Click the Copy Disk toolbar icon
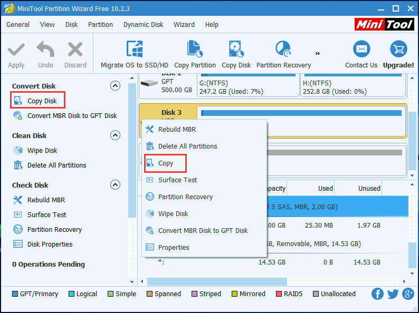Image resolution: width=419 pixels, height=313 pixels. (x=236, y=49)
